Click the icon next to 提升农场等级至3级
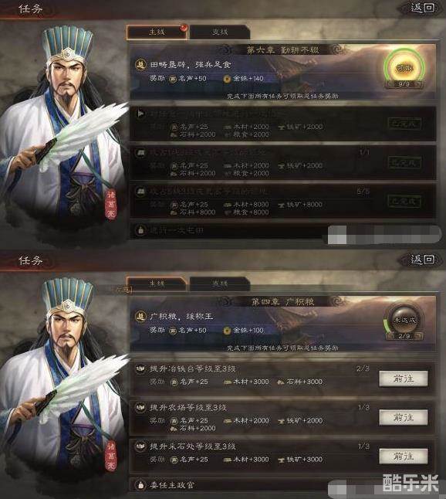 pos(140,407)
